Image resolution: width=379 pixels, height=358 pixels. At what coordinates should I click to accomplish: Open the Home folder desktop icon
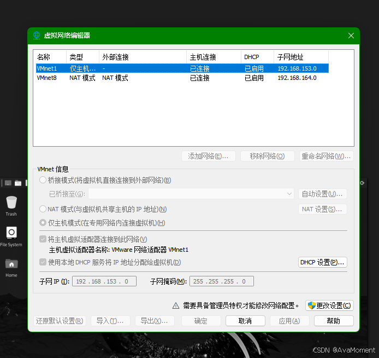(11, 268)
